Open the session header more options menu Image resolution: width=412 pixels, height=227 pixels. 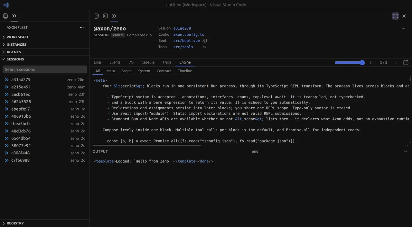[403, 28]
